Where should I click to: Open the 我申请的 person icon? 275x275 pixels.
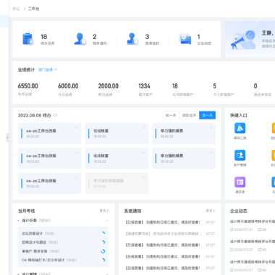pyautogui.click(x=80, y=39)
